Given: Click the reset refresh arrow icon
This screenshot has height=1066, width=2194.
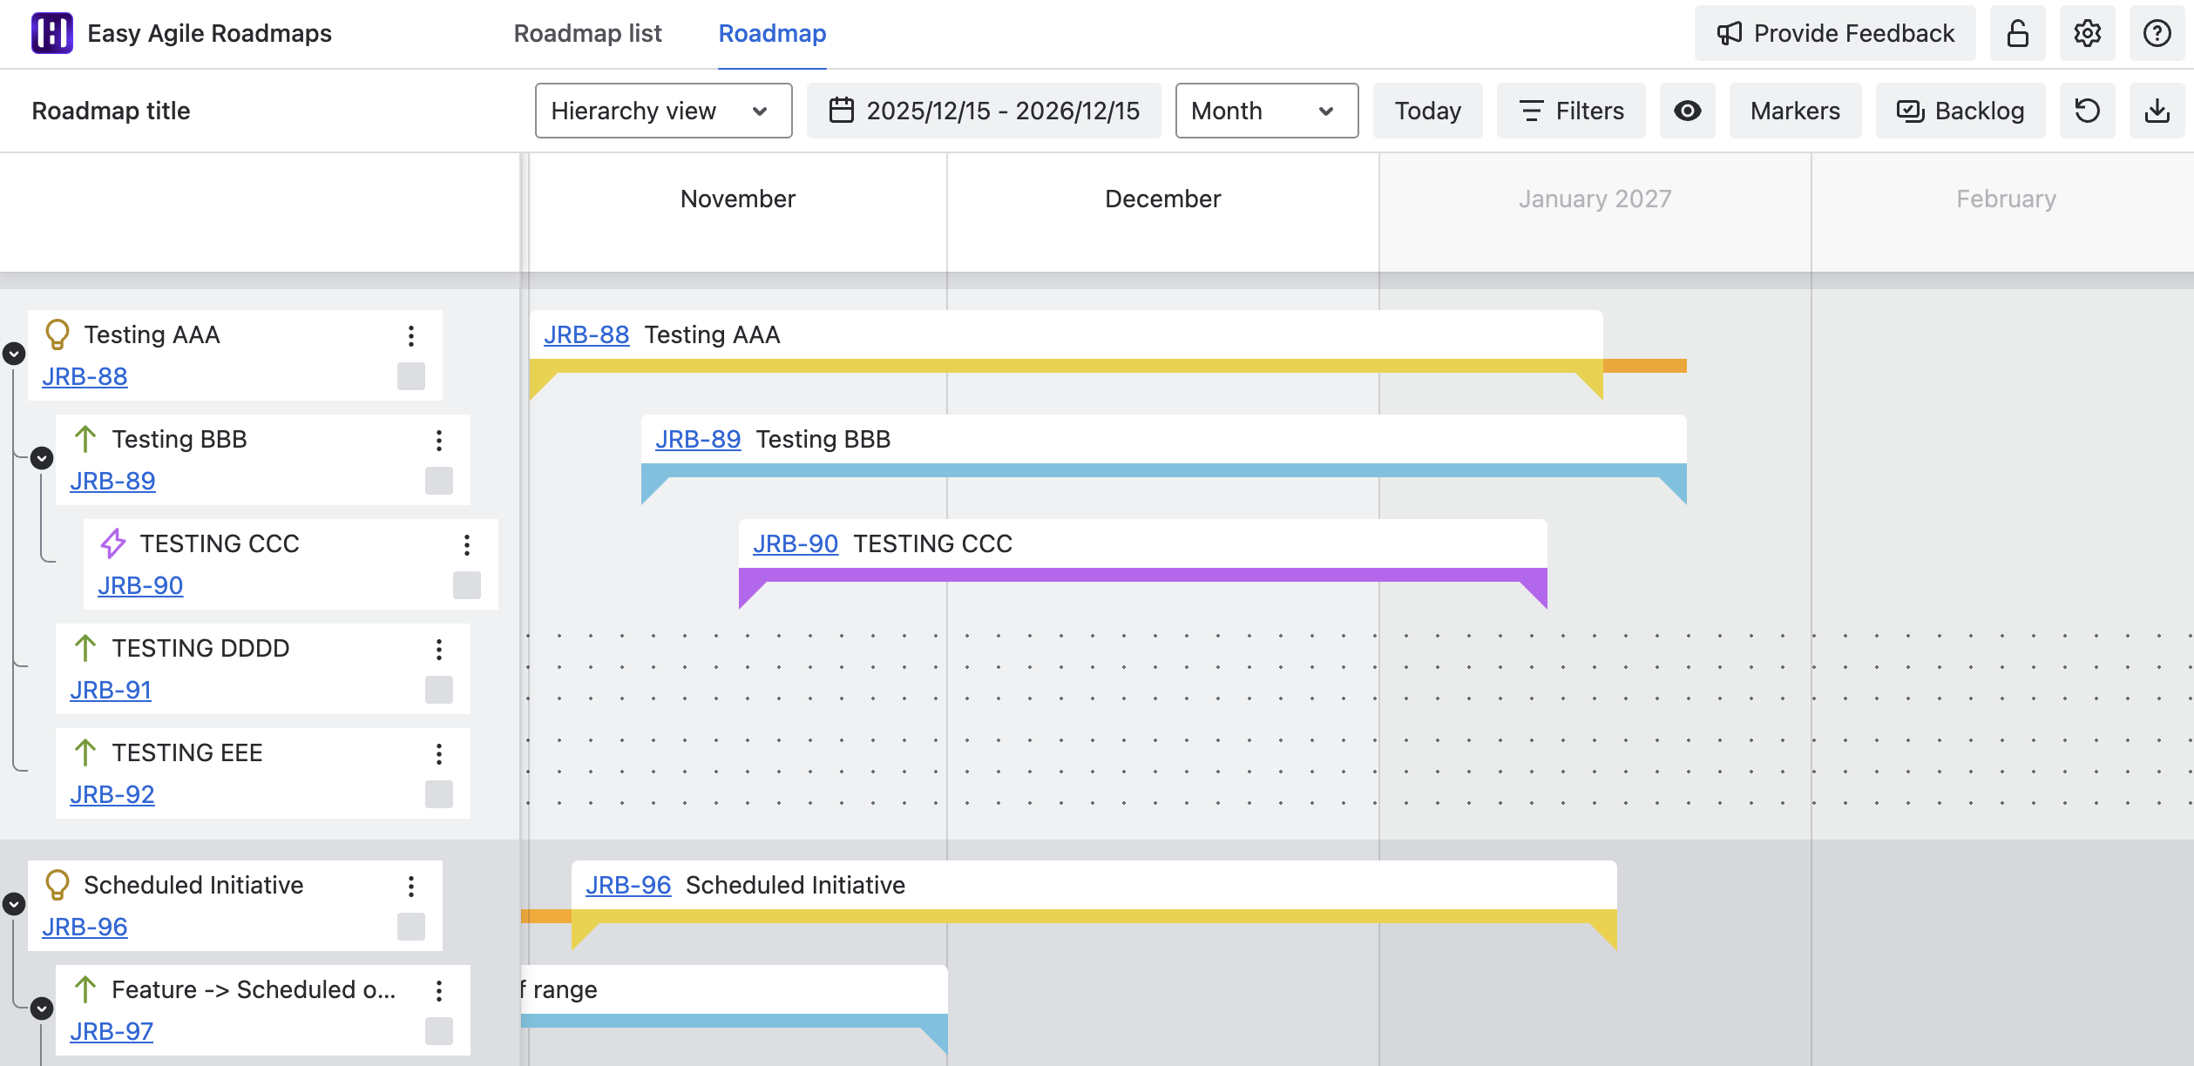Looking at the screenshot, I should pos(2087,111).
